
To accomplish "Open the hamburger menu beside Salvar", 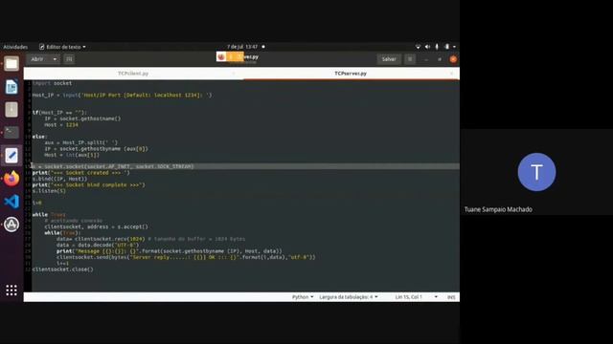I will 410,59.
